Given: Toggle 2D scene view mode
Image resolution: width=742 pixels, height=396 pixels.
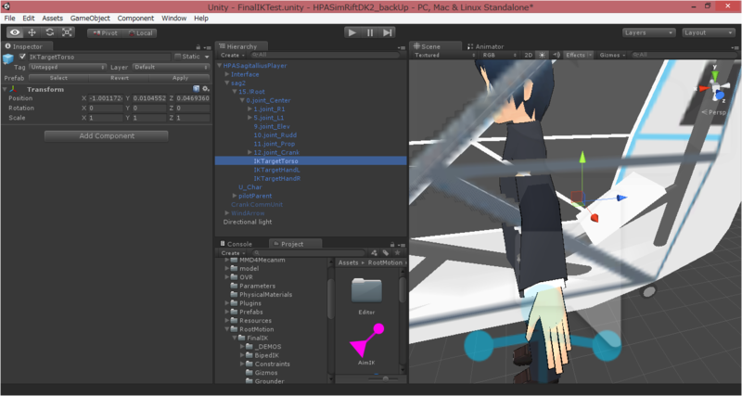Looking at the screenshot, I should click(529, 55).
